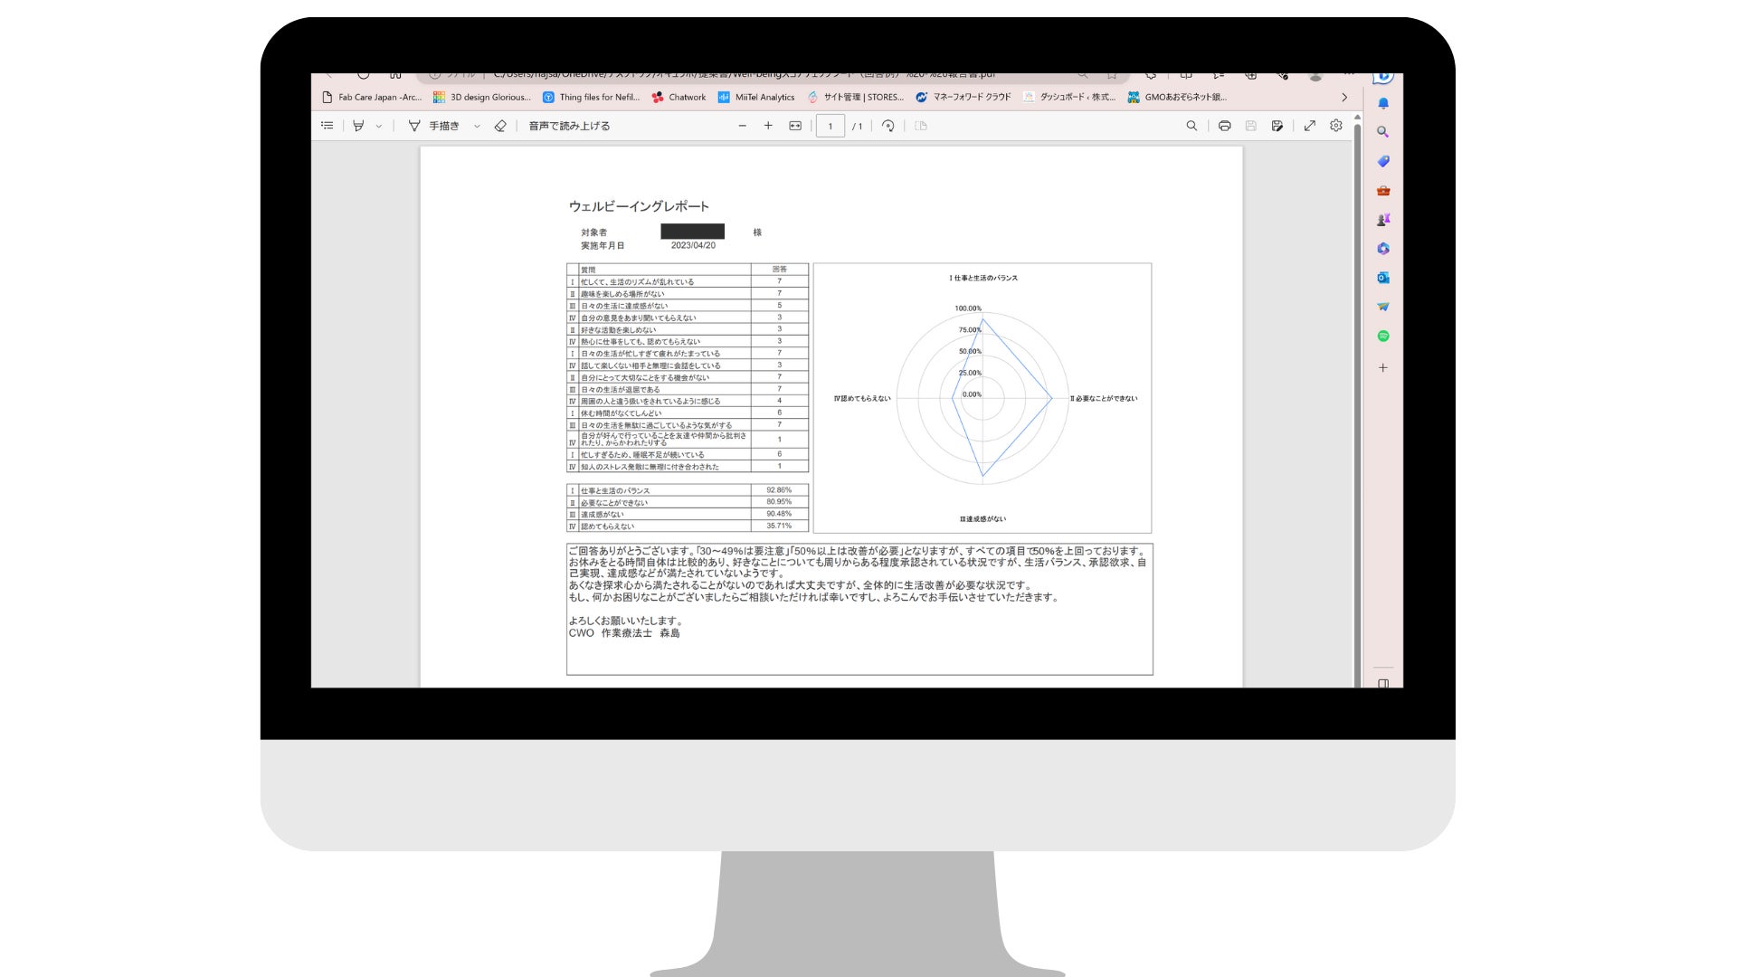Show more bookmarks with the chevron
The height and width of the screenshot is (977, 1737).
point(1344,97)
